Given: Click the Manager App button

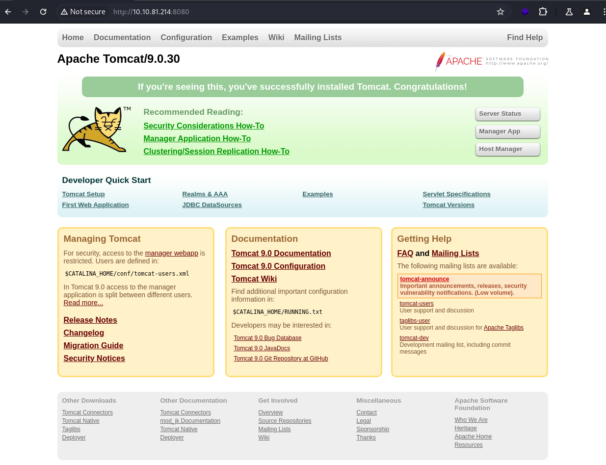Looking at the screenshot, I should tap(508, 131).
